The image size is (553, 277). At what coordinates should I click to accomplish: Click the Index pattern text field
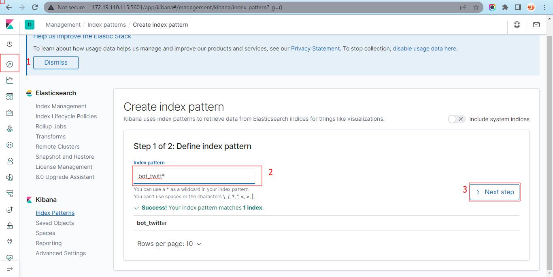click(x=194, y=176)
